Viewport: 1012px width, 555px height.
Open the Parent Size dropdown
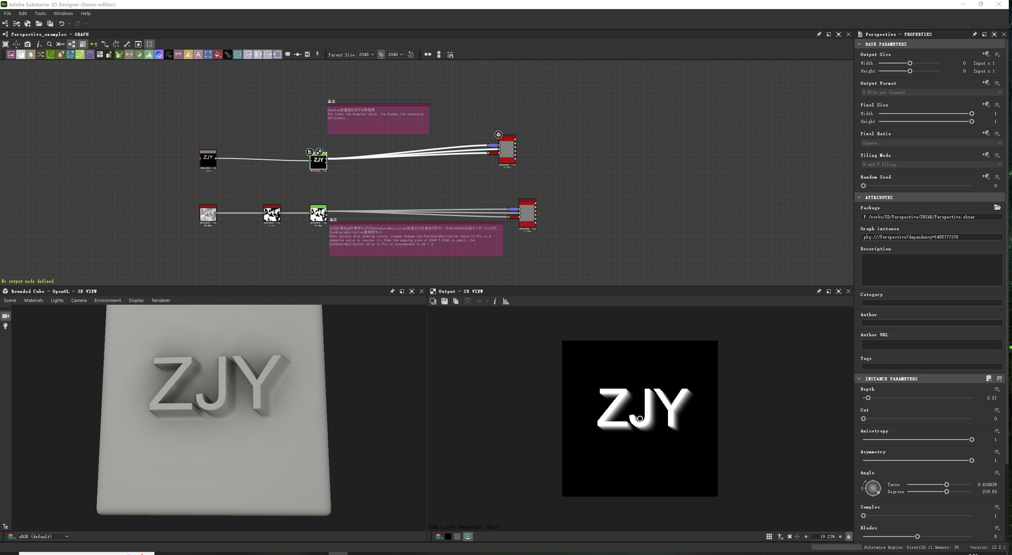(x=367, y=54)
